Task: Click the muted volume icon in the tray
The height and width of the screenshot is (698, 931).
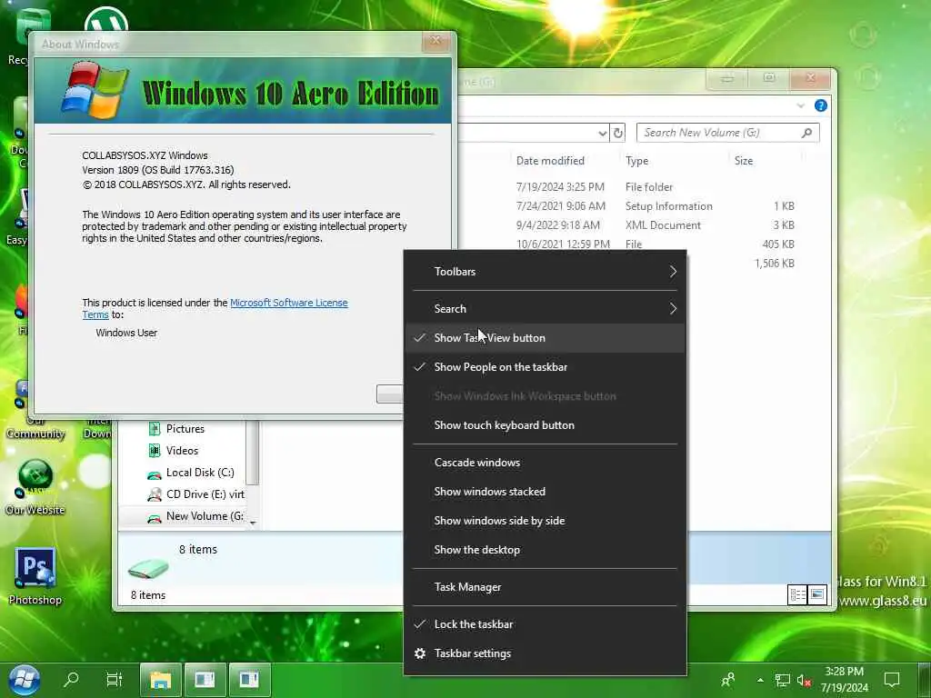Action: (x=804, y=681)
